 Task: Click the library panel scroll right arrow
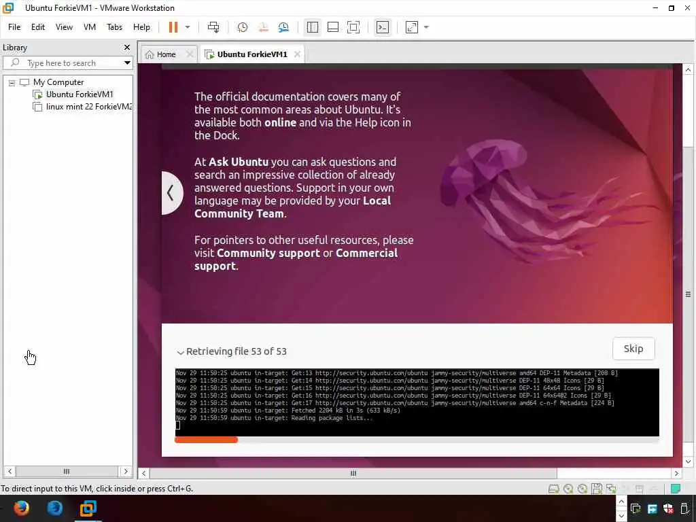tap(126, 472)
